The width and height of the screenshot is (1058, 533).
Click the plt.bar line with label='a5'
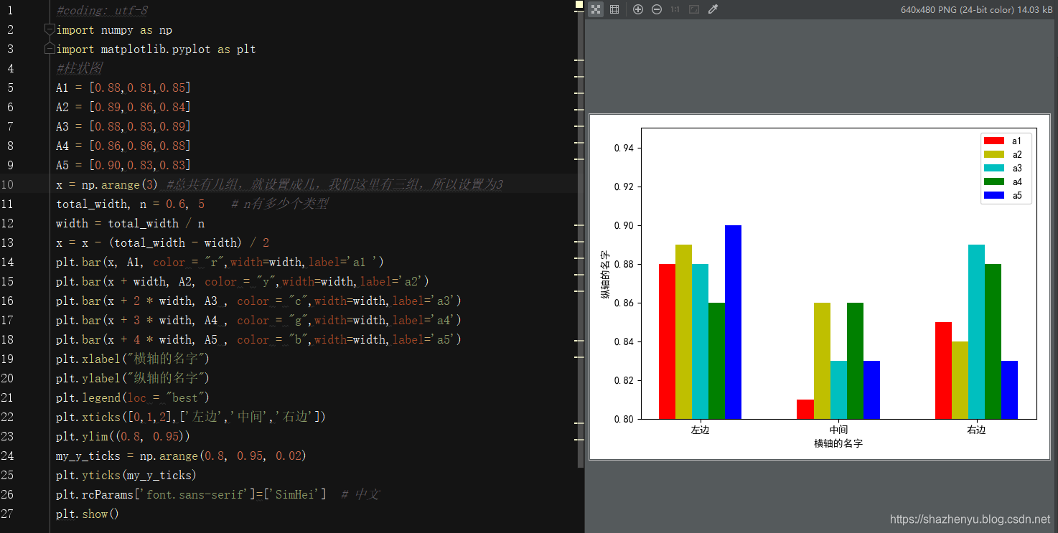(x=259, y=339)
